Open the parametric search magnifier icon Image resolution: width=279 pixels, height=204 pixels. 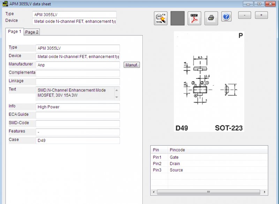coord(161,18)
